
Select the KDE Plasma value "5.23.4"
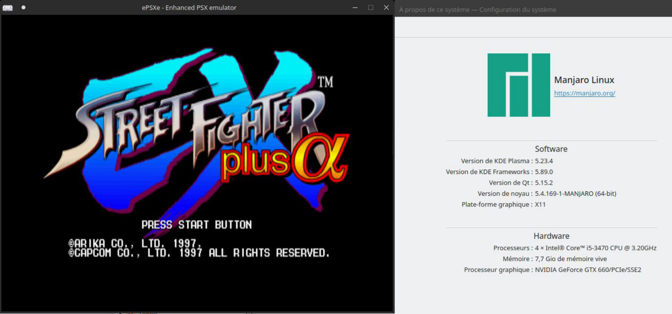[x=544, y=161]
